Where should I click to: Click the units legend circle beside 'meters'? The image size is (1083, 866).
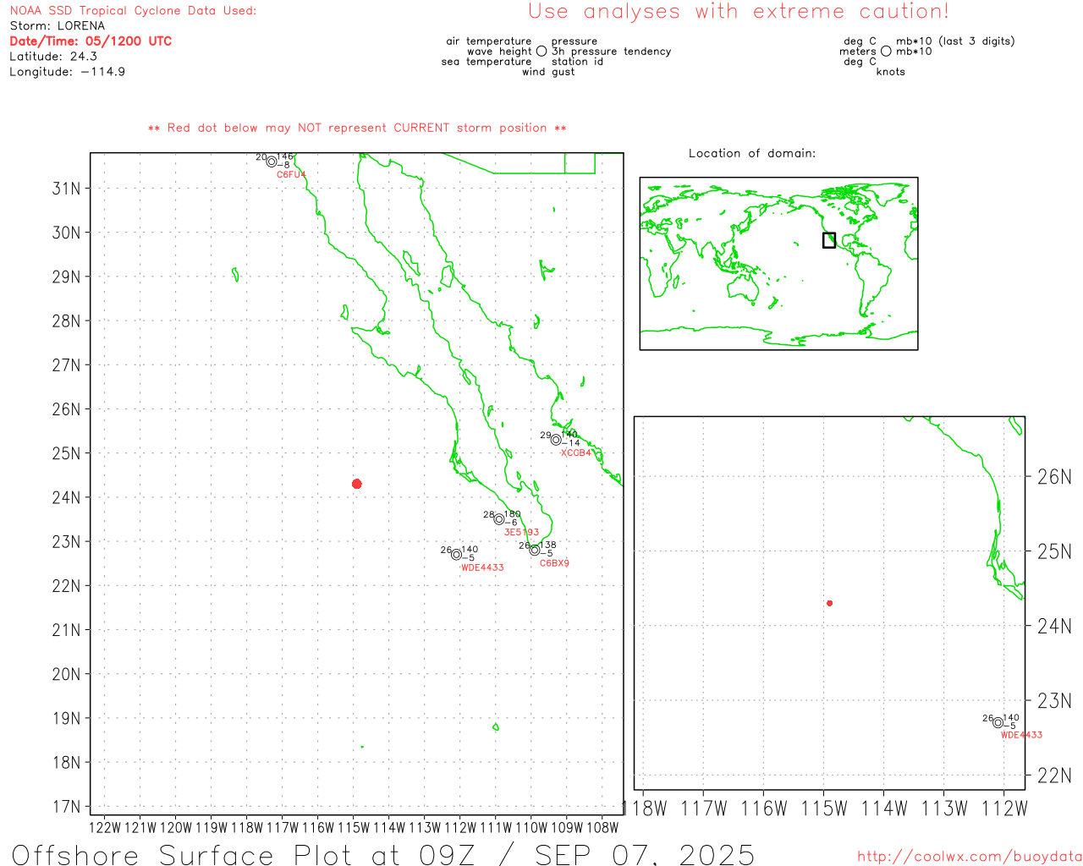click(886, 51)
